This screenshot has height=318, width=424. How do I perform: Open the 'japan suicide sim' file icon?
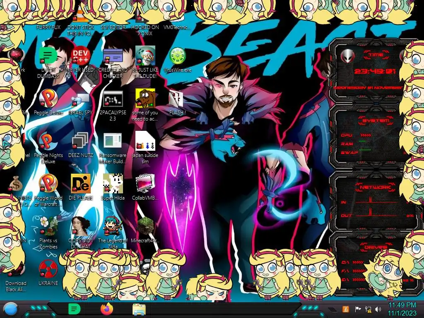[145, 141]
